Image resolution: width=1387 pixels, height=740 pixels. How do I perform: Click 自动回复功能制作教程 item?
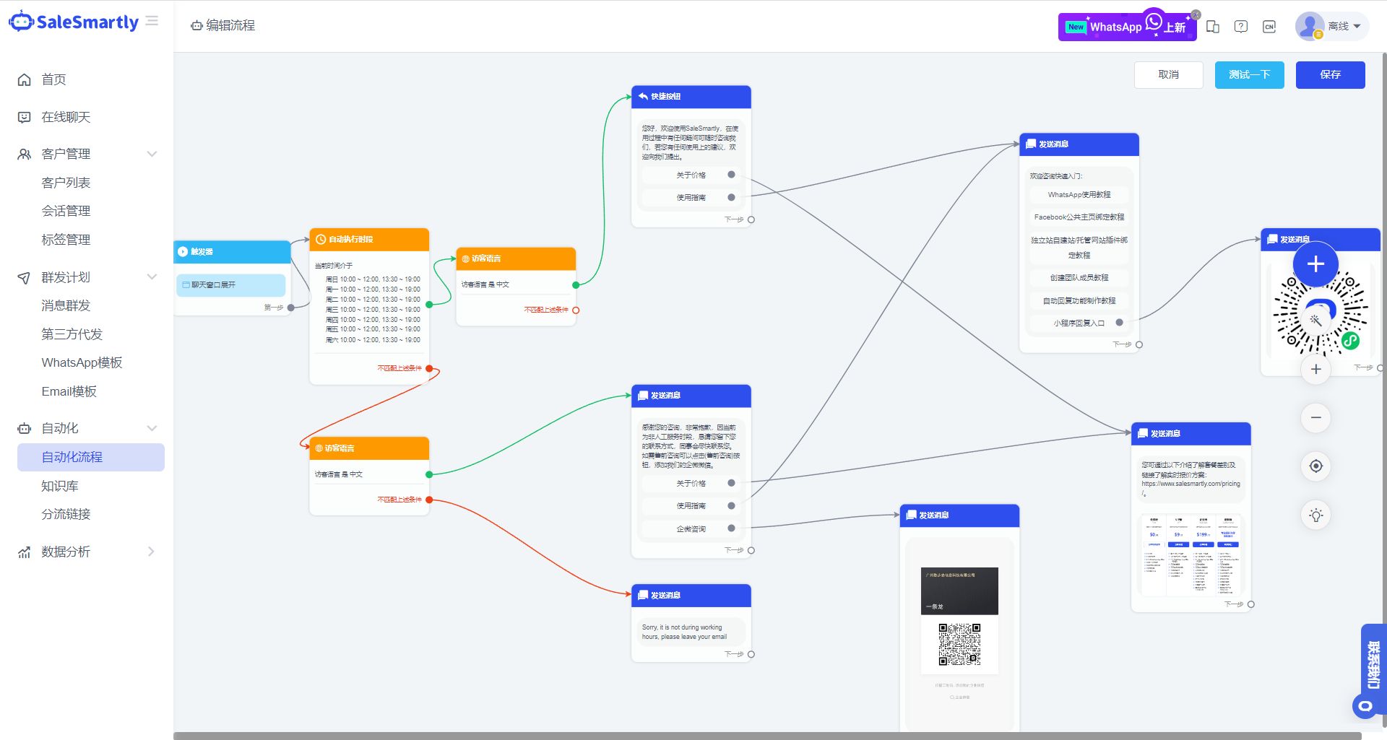coord(1079,301)
